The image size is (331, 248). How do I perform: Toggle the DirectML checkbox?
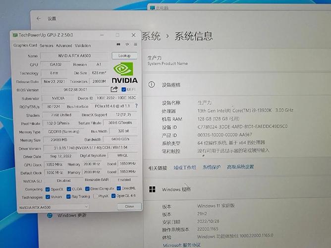pos(119,188)
